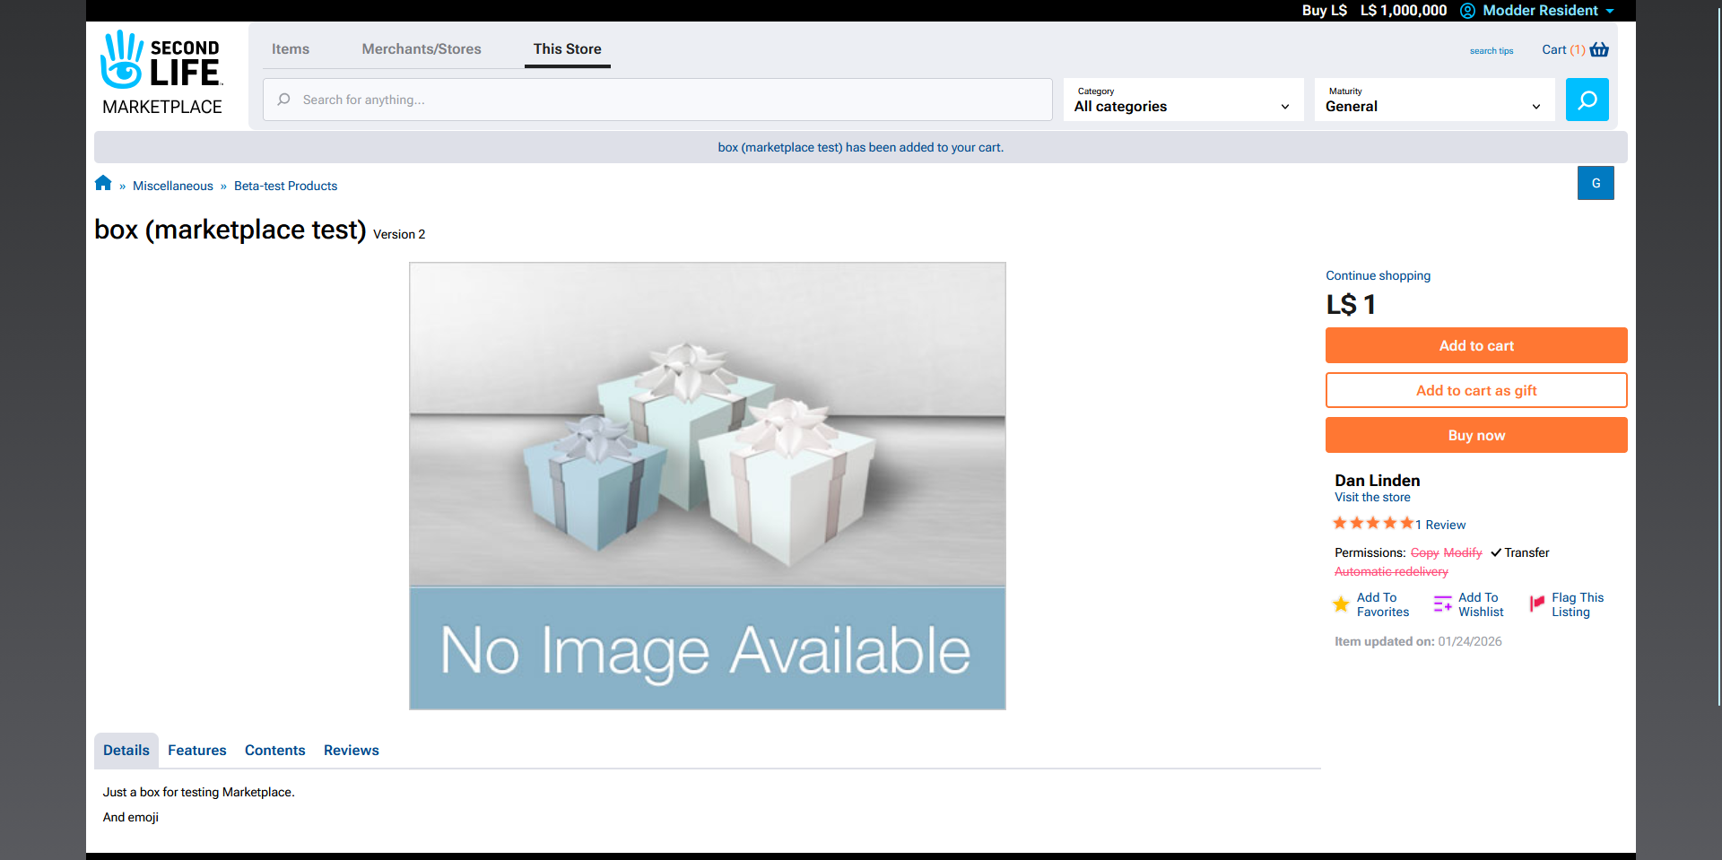Expand the Maturity General dropdown
Viewport: 1722px width, 860px height.
point(1434,100)
